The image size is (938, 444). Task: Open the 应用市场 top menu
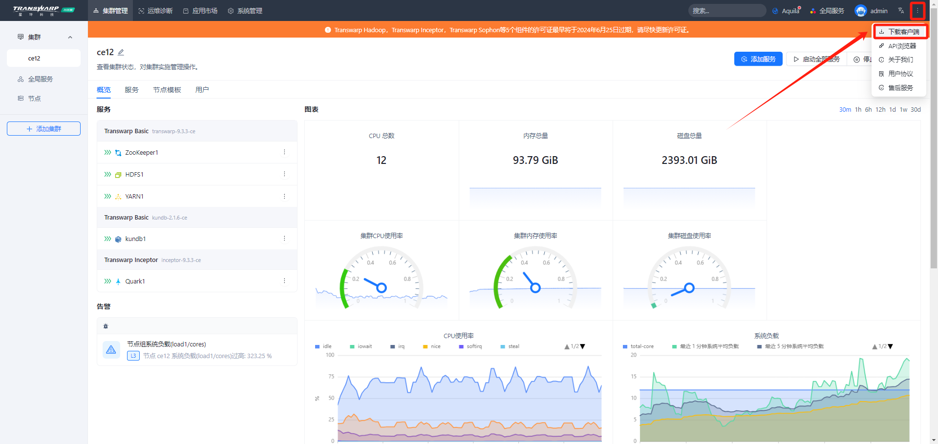click(200, 11)
